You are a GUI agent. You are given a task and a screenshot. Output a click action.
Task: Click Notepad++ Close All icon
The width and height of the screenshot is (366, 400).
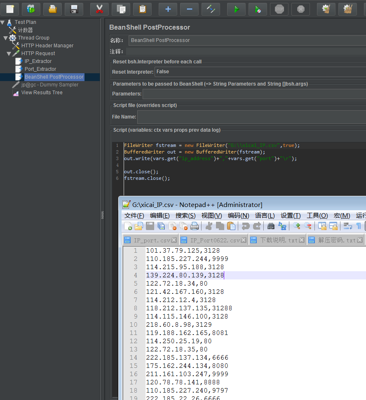tap(183, 226)
